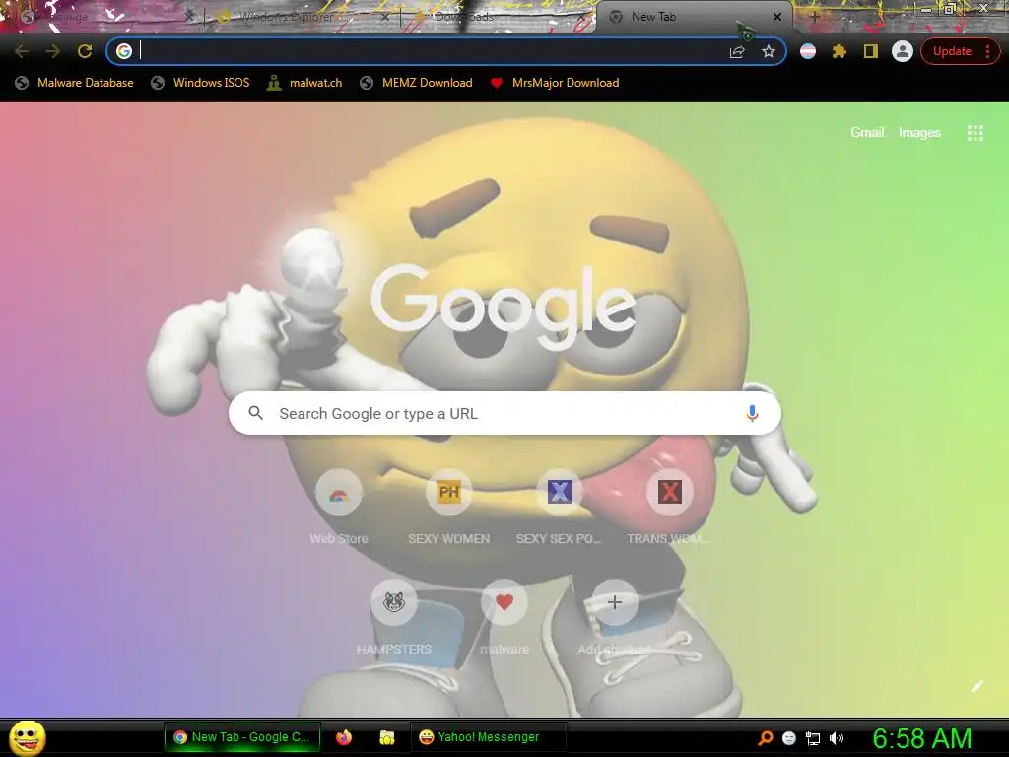Go forward with the forward arrow
The height and width of the screenshot is (757, 1009).
click(53, 51)
